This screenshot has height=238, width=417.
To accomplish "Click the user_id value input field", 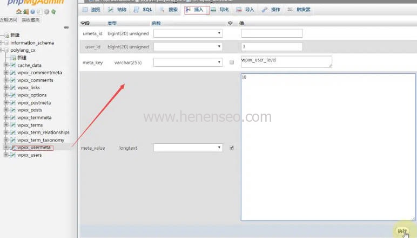I will click(x=271, y=47).
